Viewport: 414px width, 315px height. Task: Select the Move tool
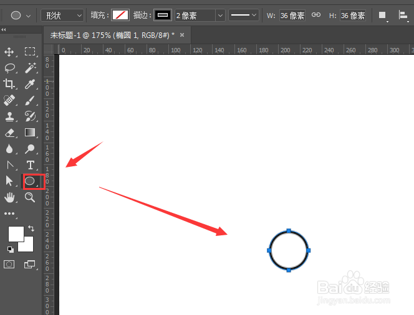[x=9, y=52]
